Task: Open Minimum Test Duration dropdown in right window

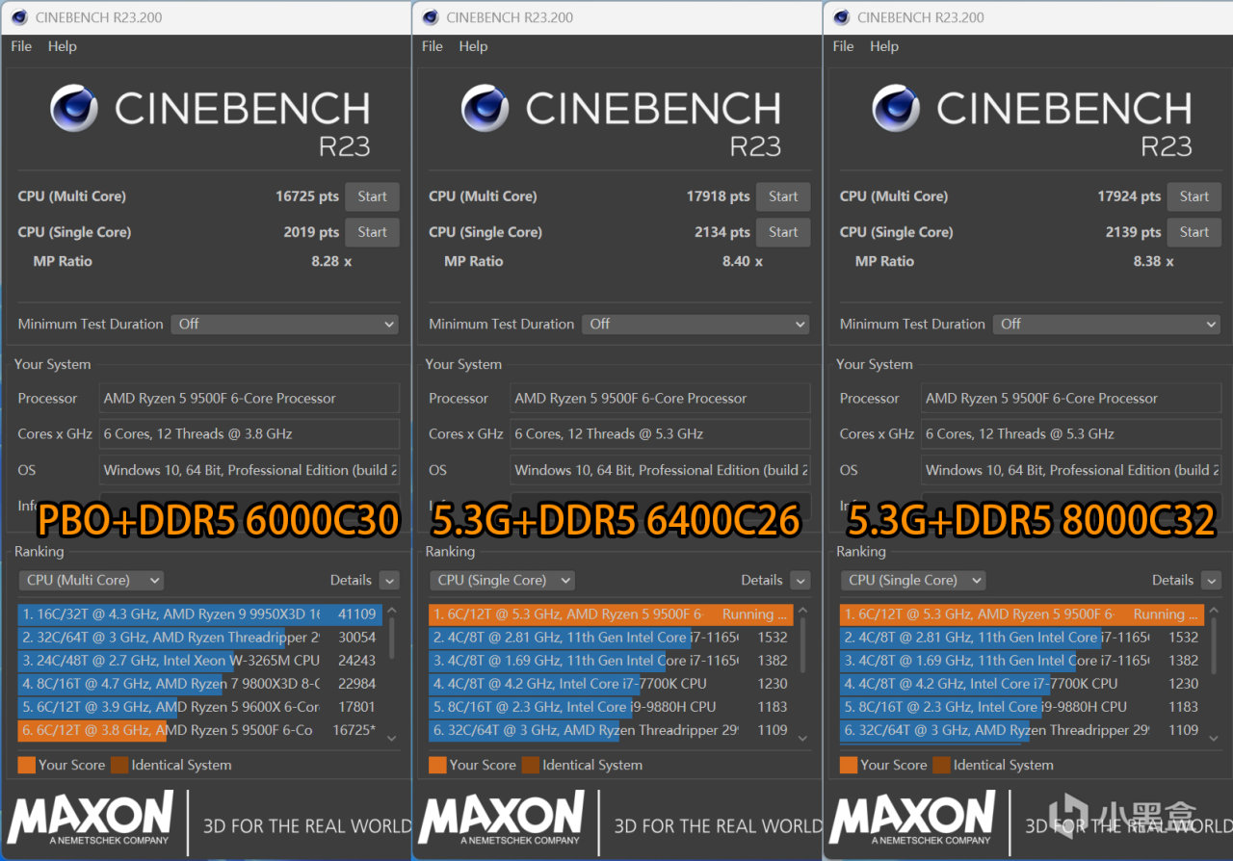Action: pyautogui.click(x=1107, y=325)
